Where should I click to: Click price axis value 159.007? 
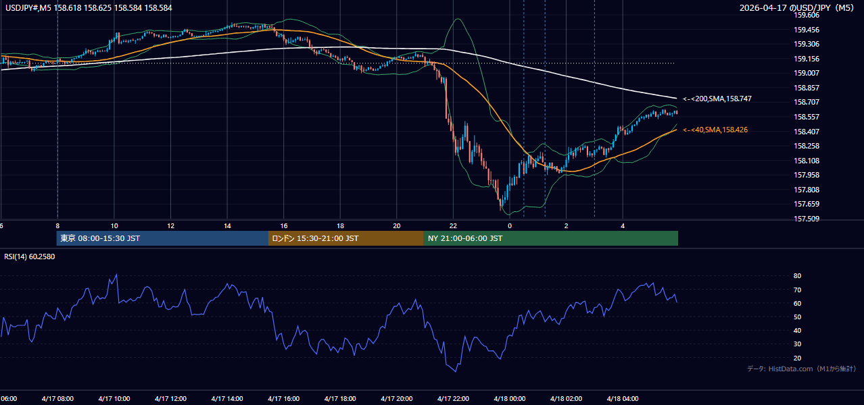click(x=807, y=73)
